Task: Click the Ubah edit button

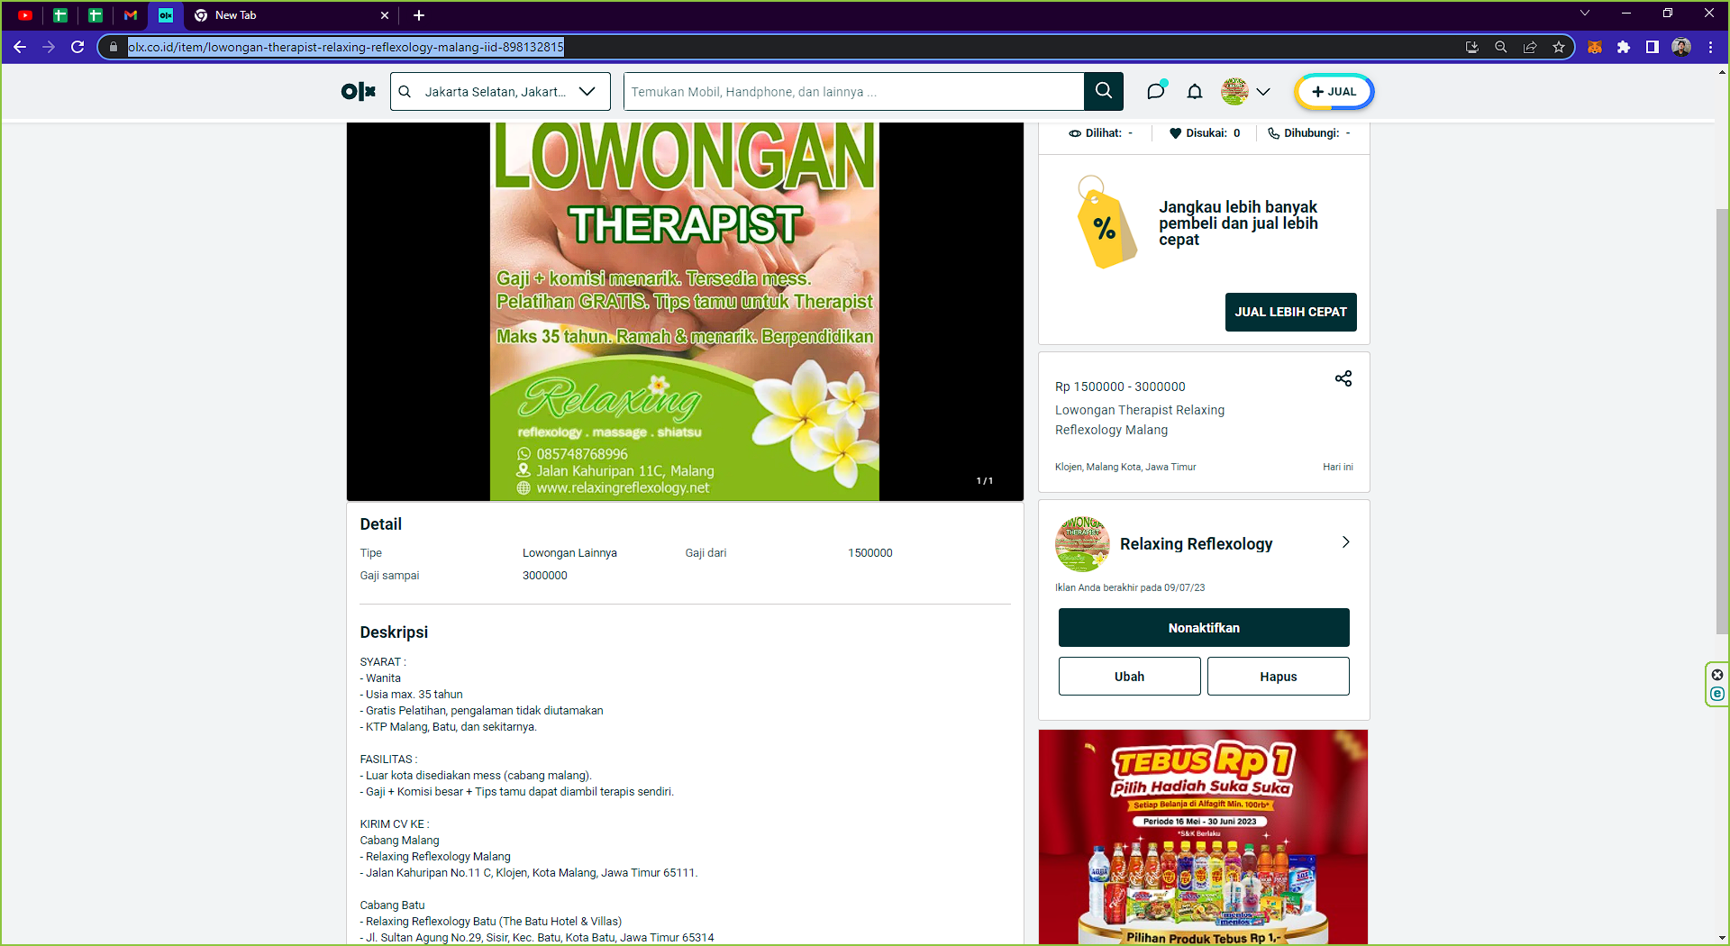Action: [x=1130, y=677]
